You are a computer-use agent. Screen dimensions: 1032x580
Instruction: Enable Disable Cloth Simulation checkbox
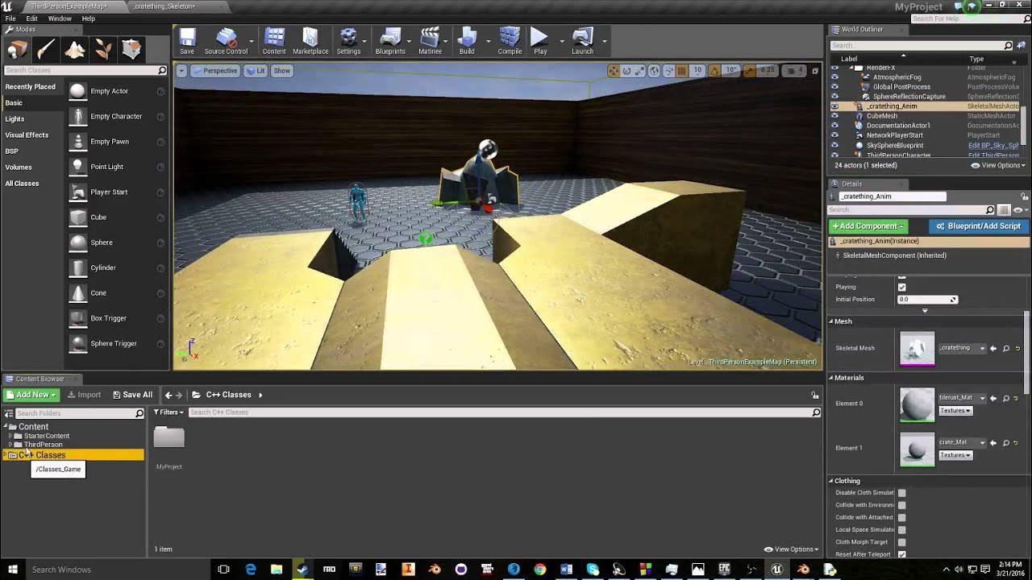coord(901,493)
